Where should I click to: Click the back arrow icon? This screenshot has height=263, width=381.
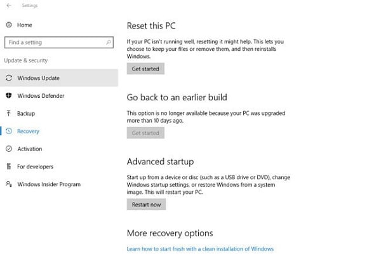point(9,5)
